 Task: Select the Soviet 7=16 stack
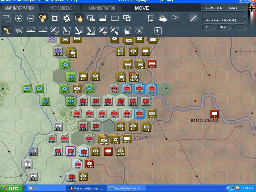coord(140,64)
